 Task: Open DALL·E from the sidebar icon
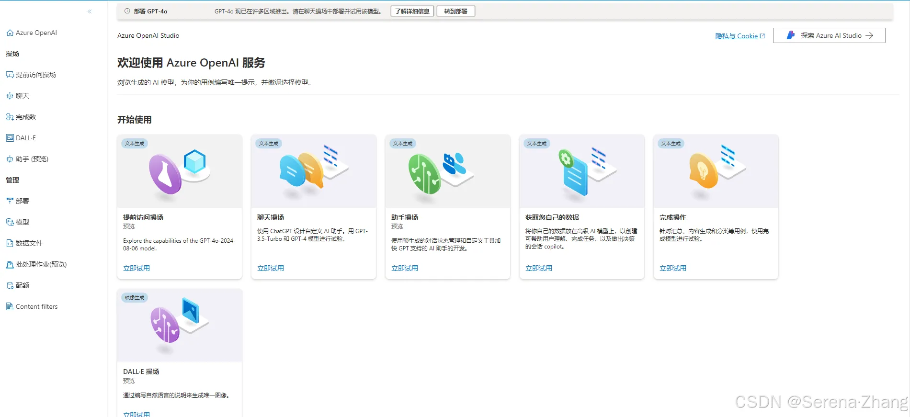pyautogui.click(x=10, y=138)
